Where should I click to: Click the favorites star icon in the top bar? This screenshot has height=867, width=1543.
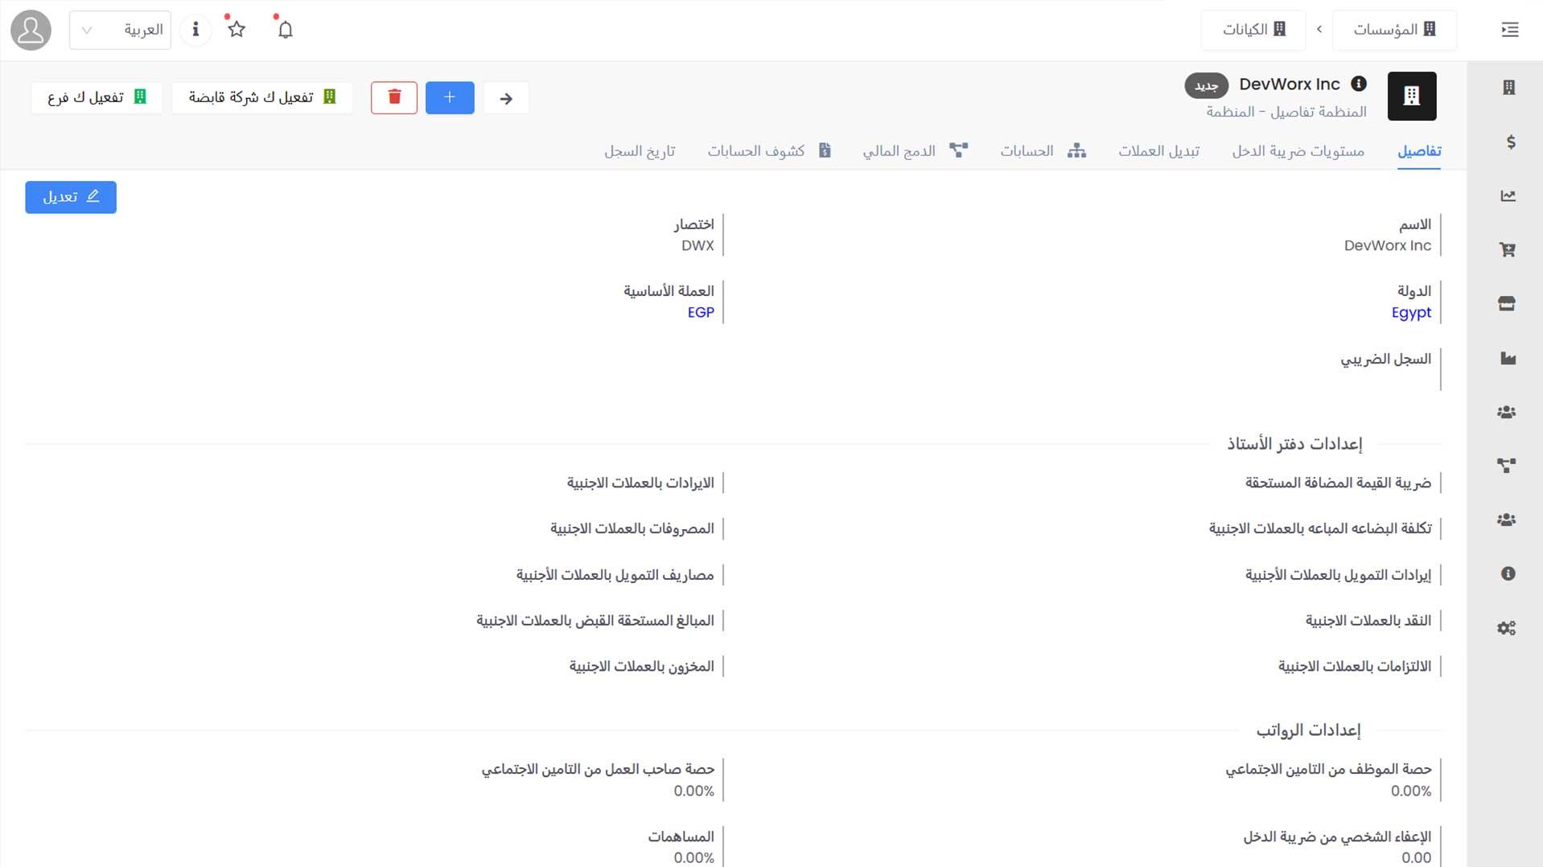point(236,29)
